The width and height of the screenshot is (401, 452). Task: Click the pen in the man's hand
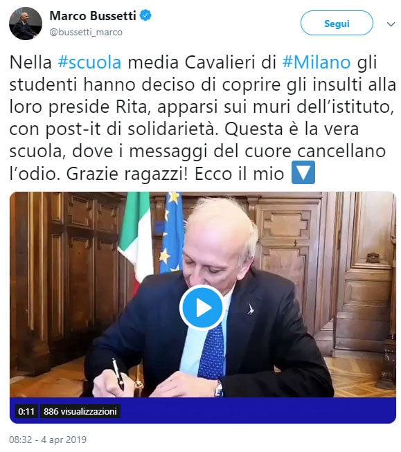tap(118, 374)
